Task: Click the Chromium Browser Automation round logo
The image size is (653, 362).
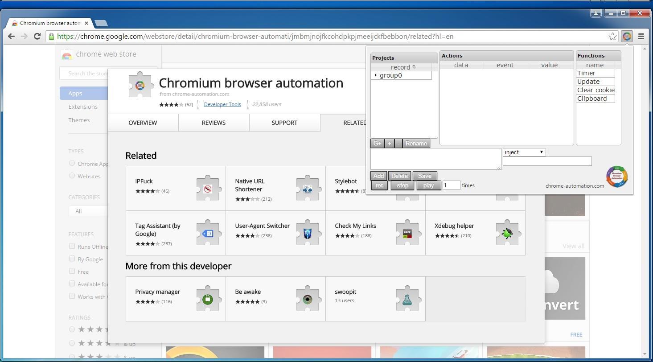Action: click(617, 177)
